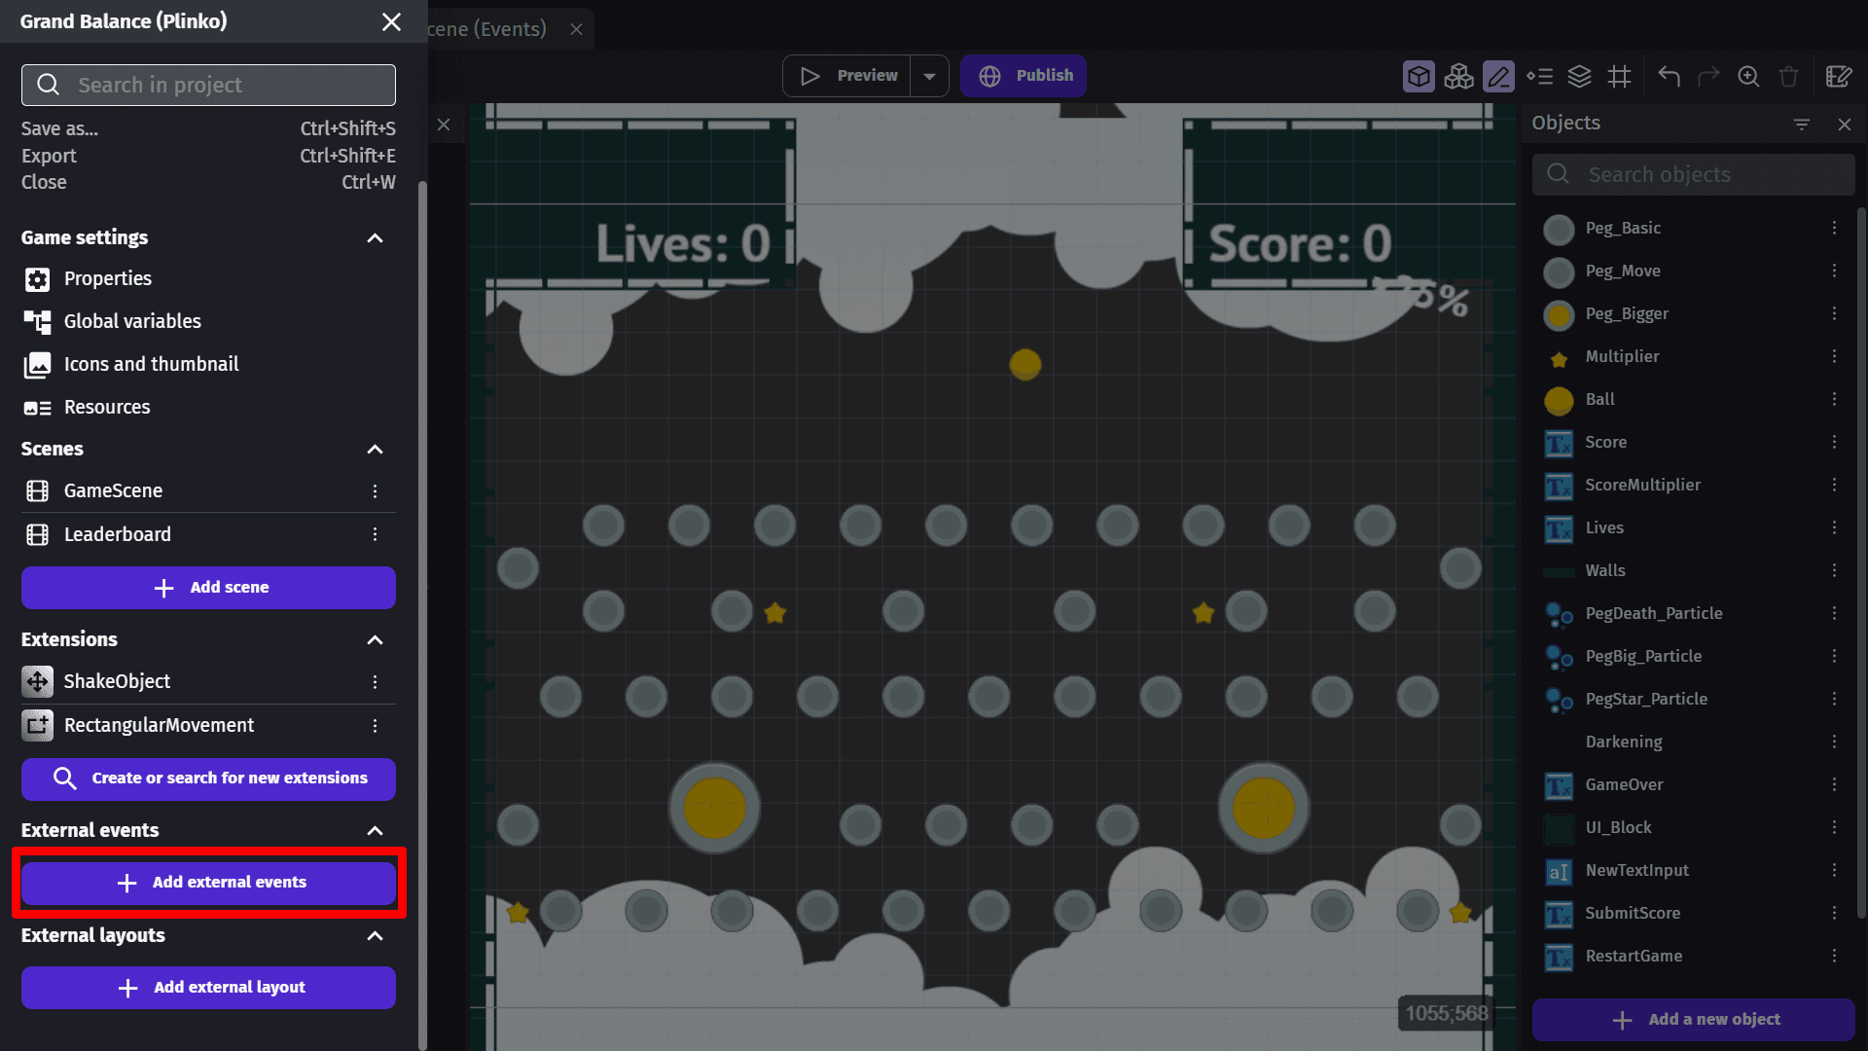Open the zoom options icon
The image size is (1868, 1051).
[1748, 76]
